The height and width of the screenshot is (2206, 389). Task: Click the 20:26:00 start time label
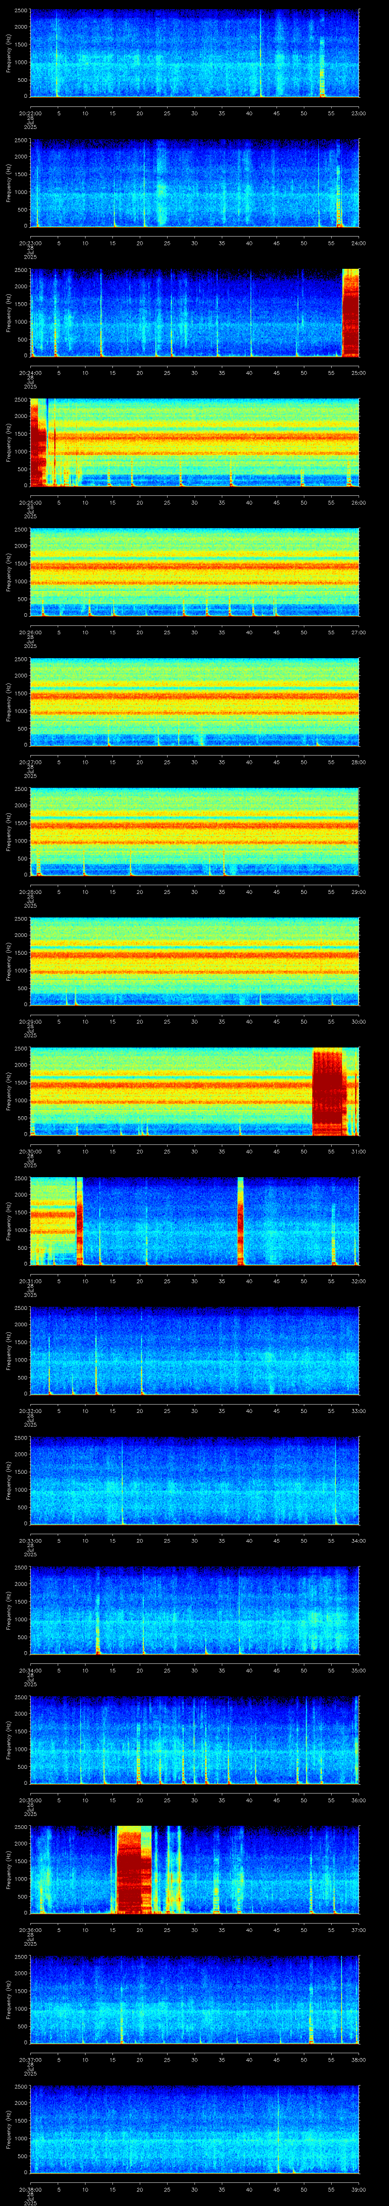(x=30, y=632)
